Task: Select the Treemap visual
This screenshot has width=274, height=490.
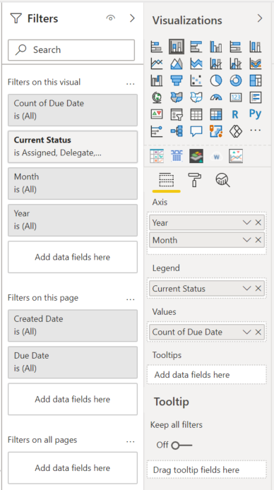Action: coord(255,80)
